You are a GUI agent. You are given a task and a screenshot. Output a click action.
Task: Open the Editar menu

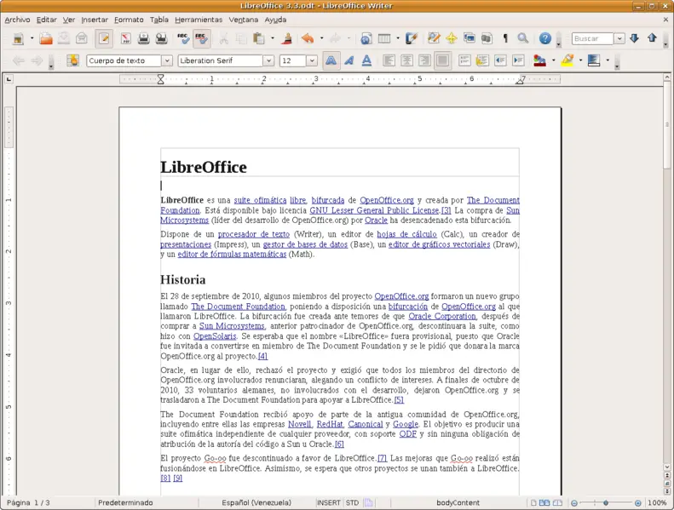(x=46, y=20)
